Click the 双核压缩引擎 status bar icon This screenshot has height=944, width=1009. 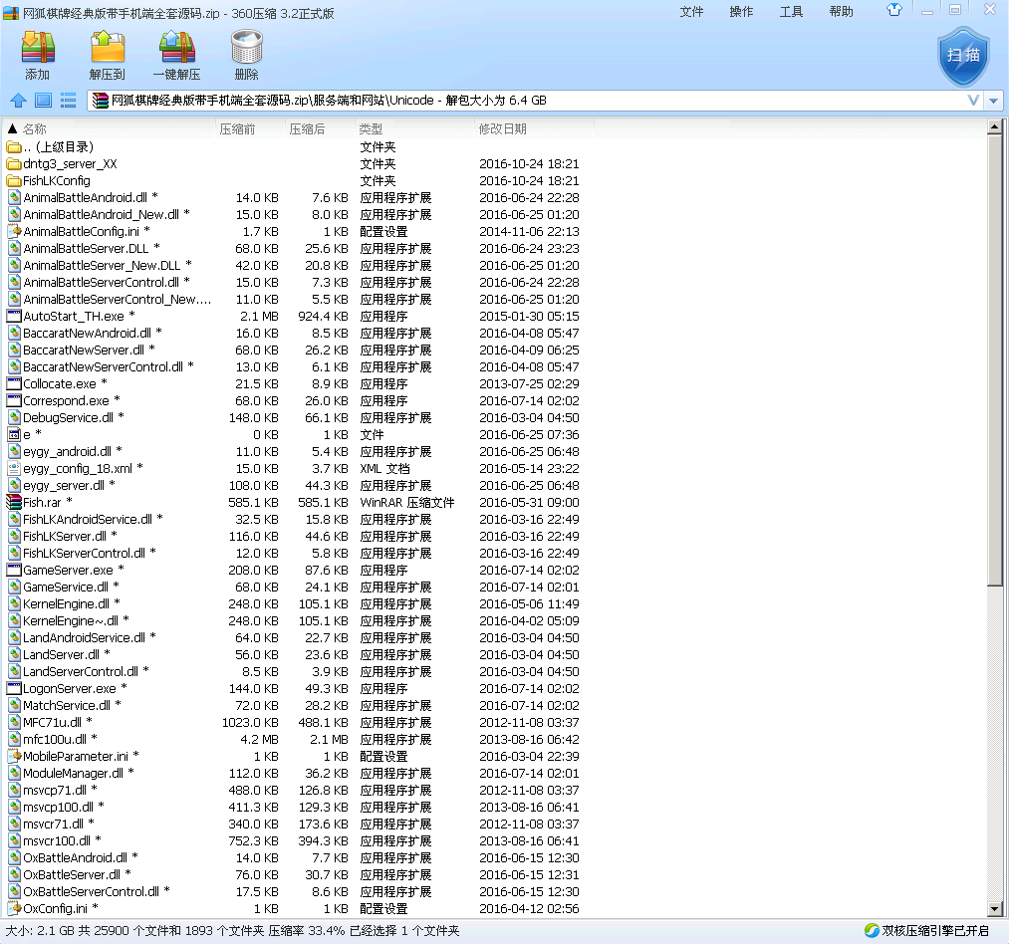click(872, 930)
